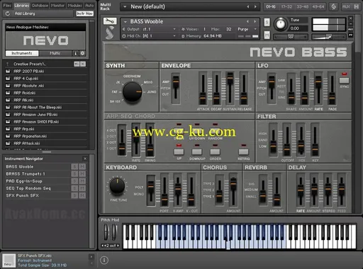Open Nevo library info icon
Image resolution: width=363 pixels, height=269 pixels.
75,53
